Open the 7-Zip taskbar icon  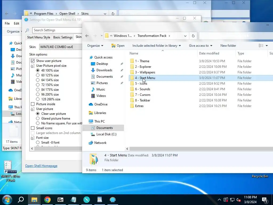click(x=61, y=200)
